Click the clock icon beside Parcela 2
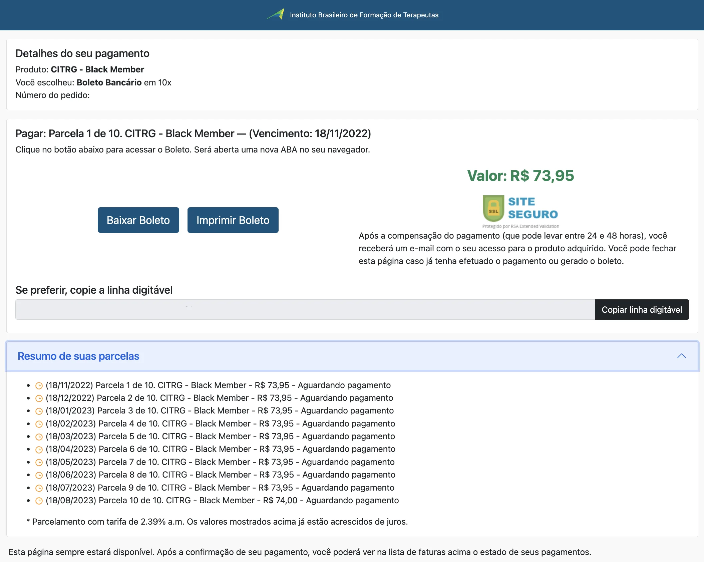 39,398
